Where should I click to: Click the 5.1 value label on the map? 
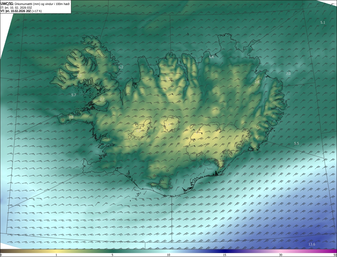(x=323, y=23)
